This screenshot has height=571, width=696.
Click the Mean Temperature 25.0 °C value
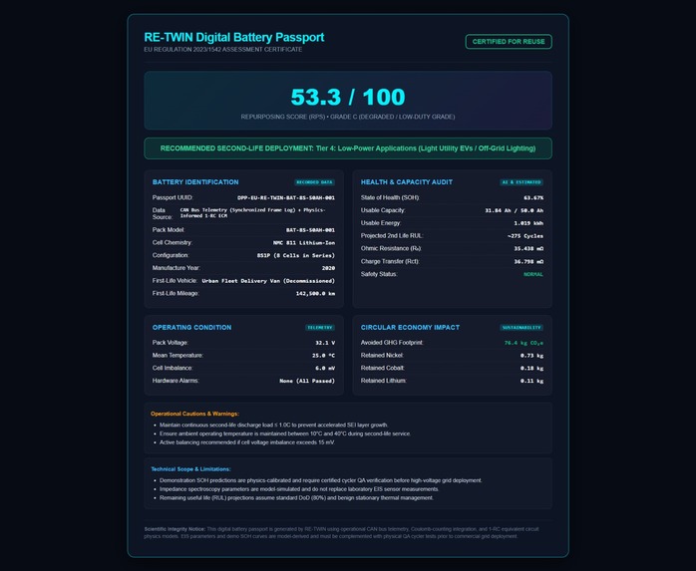pos(323,356)
